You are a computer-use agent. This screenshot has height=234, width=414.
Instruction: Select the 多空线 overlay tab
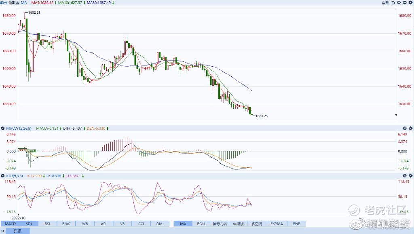[257, 224]
